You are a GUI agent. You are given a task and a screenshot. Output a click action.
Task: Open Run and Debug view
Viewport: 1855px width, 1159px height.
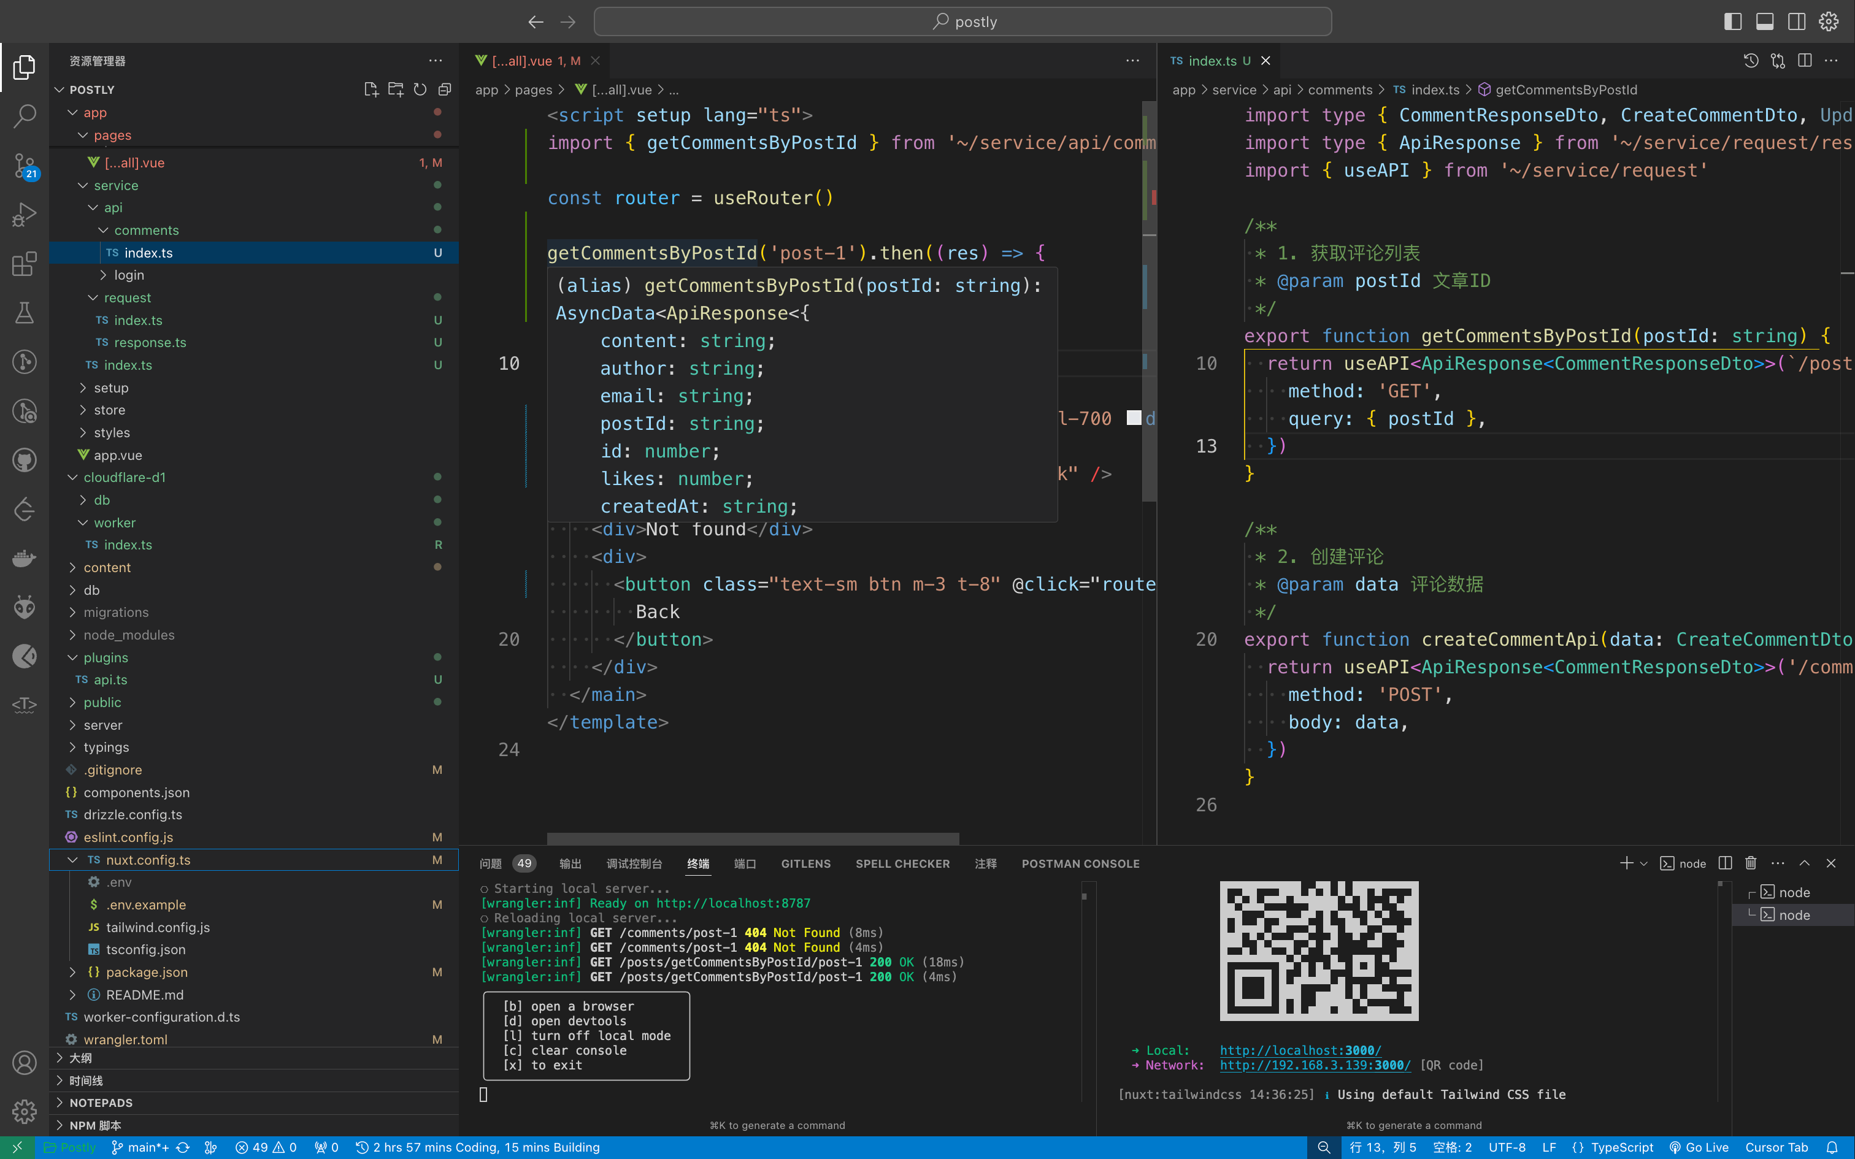[25, 215]
